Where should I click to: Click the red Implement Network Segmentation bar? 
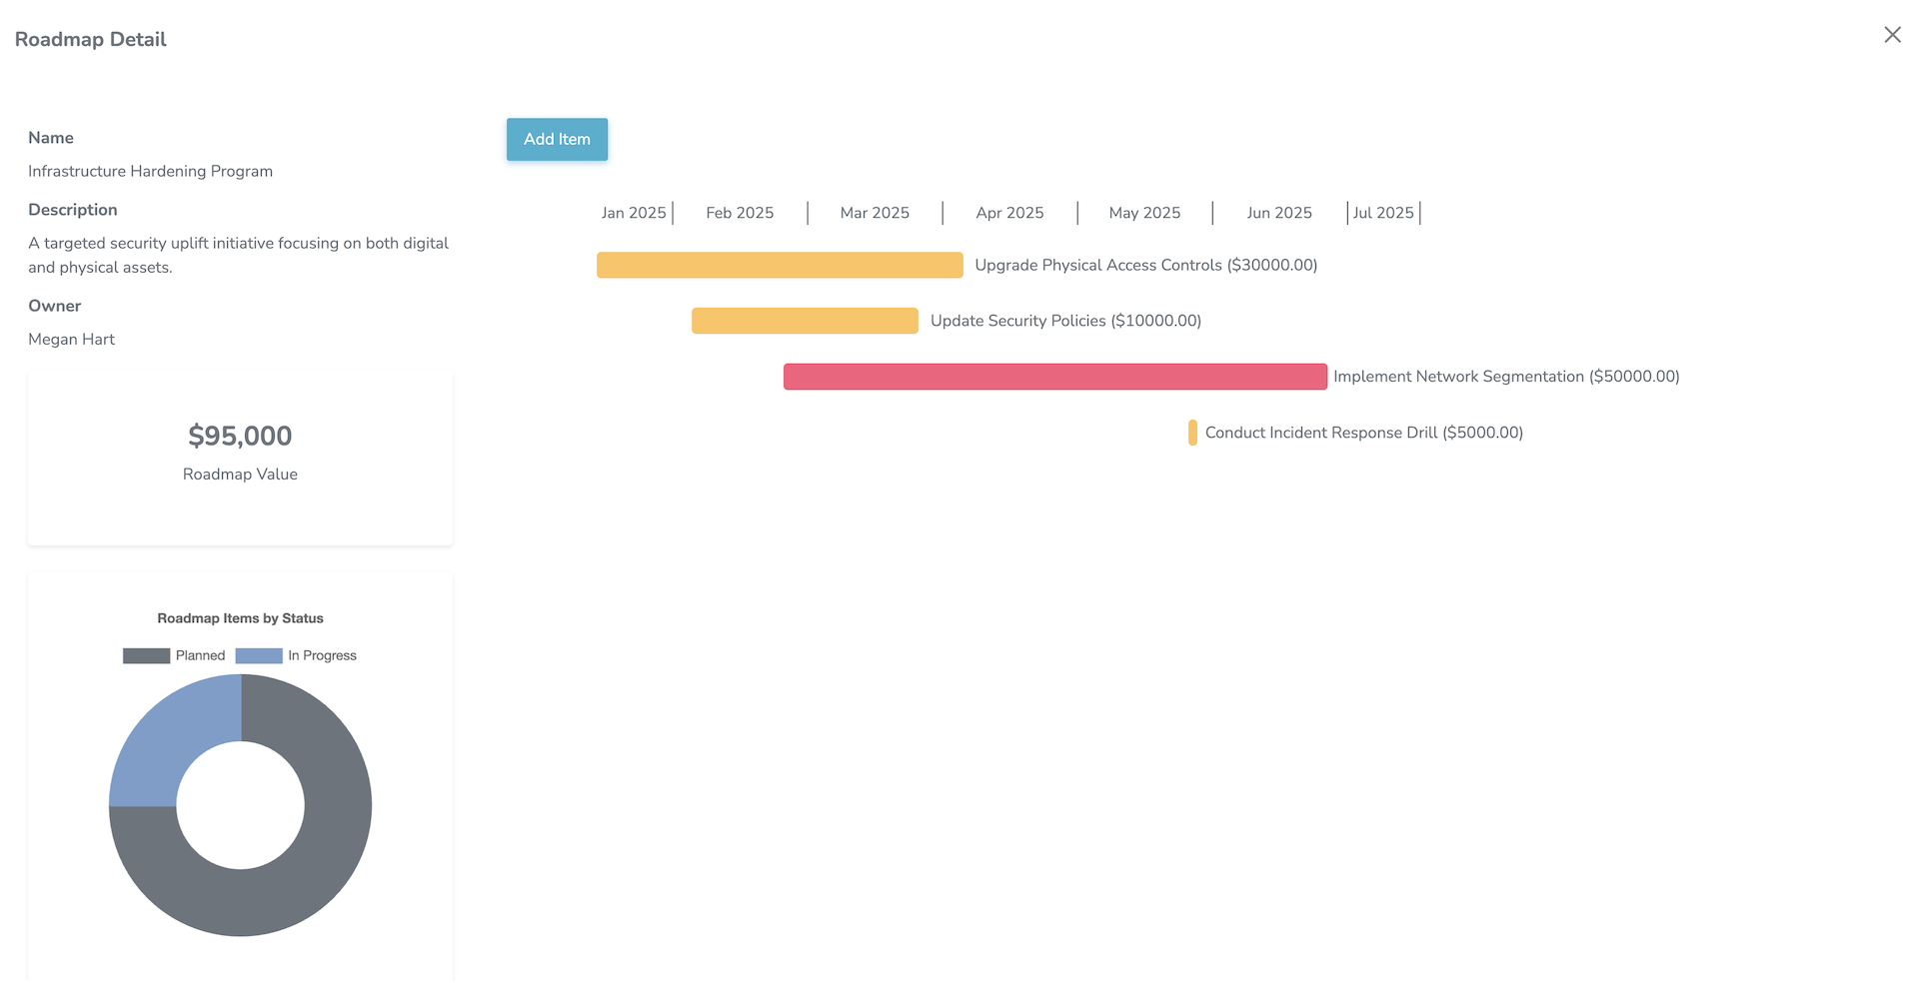coord(1054,377)
